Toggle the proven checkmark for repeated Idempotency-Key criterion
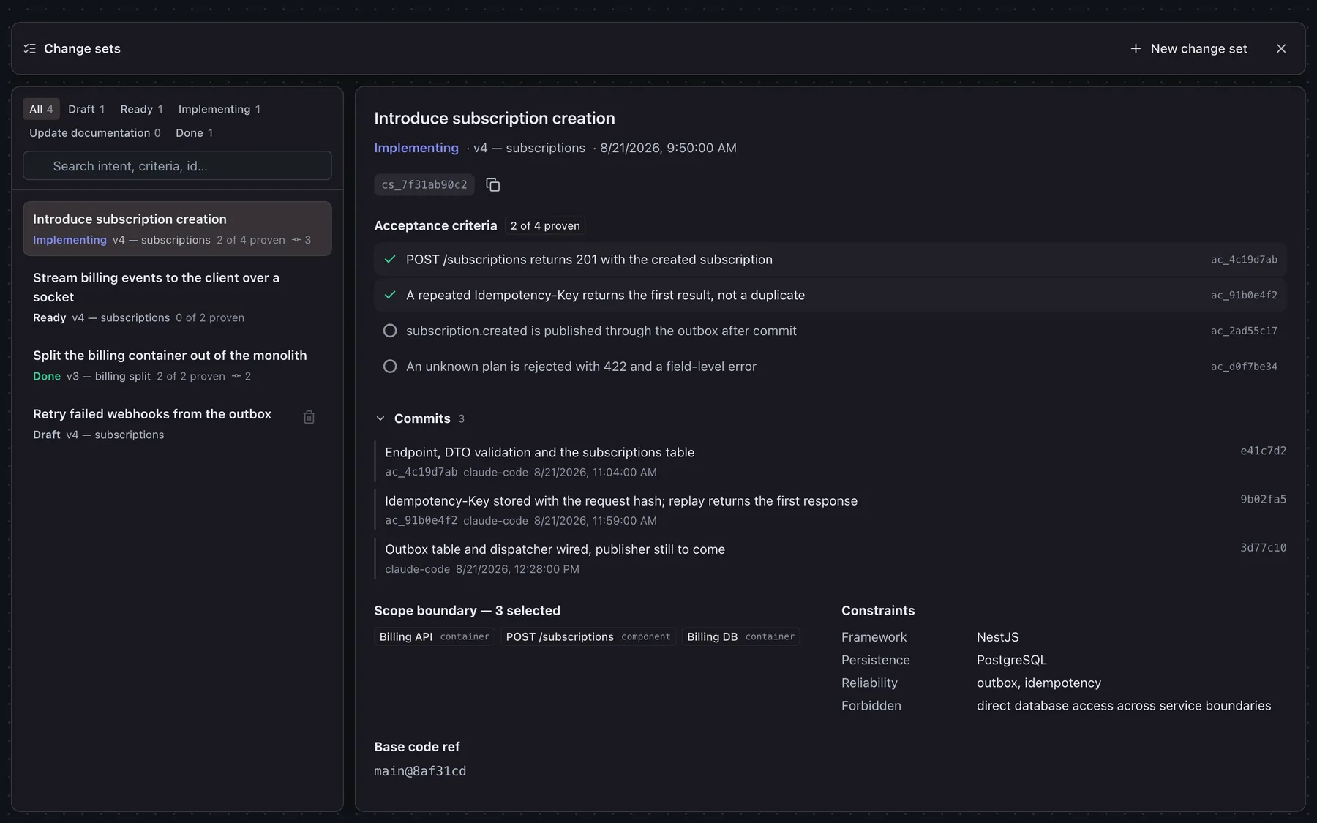This screenshot has width=1317, height=823. (390, 295)
